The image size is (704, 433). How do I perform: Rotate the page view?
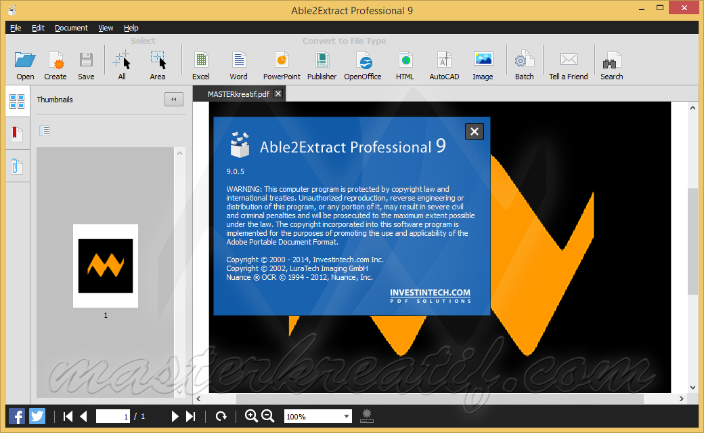221,416
